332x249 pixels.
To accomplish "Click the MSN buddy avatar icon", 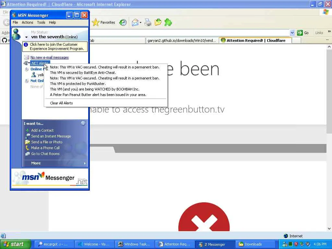I will point(16,34).
